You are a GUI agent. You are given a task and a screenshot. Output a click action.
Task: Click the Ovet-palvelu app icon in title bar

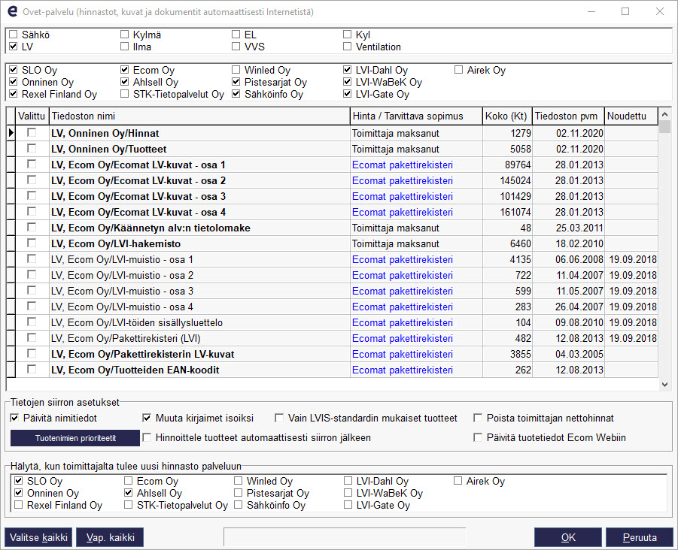point(13,11)
